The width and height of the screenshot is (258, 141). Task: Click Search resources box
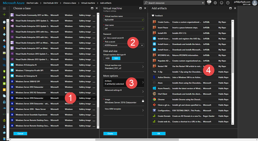[174, 3]
